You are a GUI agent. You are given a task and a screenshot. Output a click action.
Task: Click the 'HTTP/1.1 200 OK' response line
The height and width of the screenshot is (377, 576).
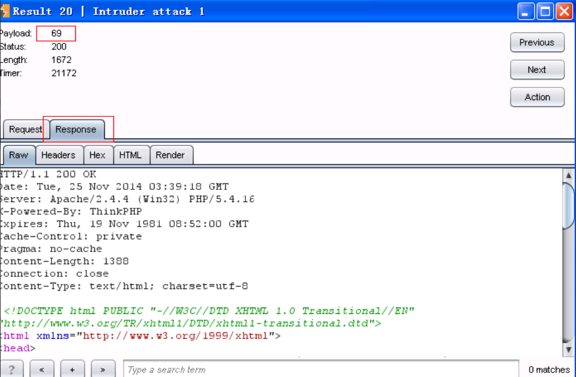click(x=48, y=174)
